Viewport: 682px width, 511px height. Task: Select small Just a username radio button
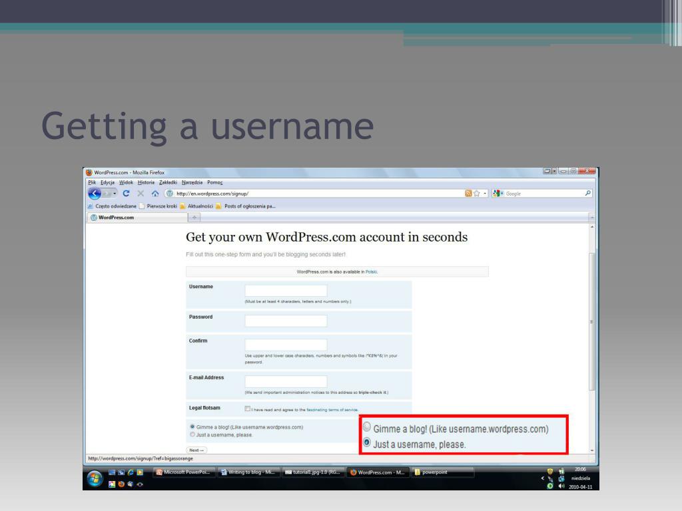click(x=192, y=434)
